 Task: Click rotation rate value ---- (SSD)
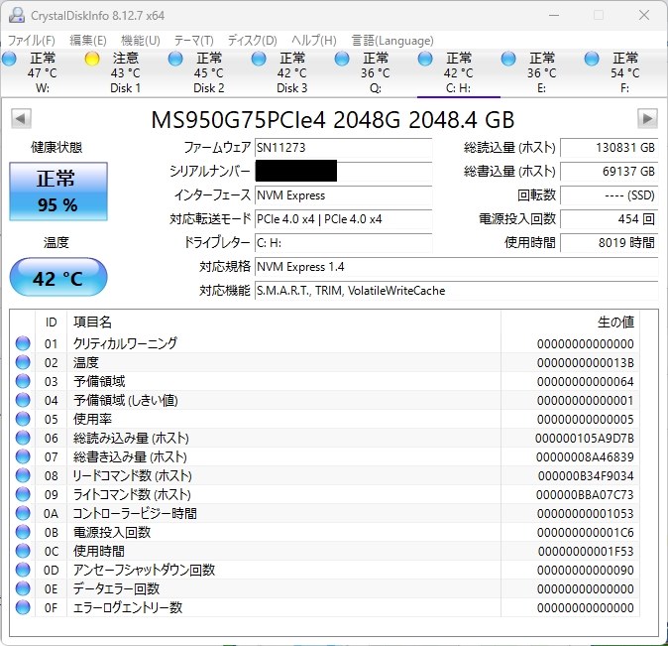(x=610, y=195)
